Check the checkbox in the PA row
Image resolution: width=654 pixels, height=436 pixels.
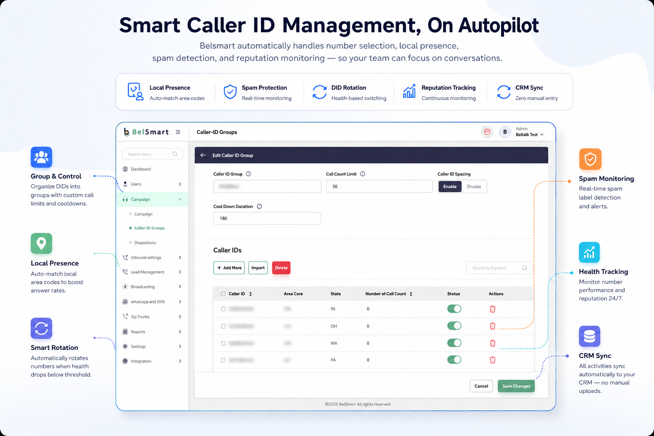tap(223, 360)
